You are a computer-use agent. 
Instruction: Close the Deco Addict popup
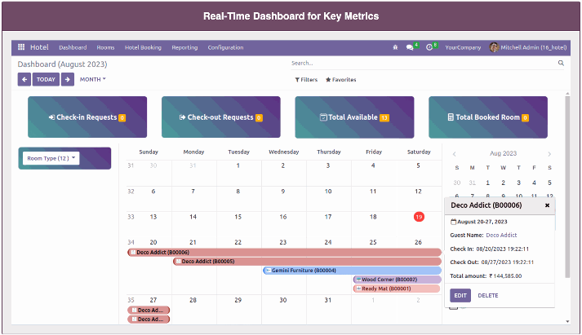click(547, 205)
